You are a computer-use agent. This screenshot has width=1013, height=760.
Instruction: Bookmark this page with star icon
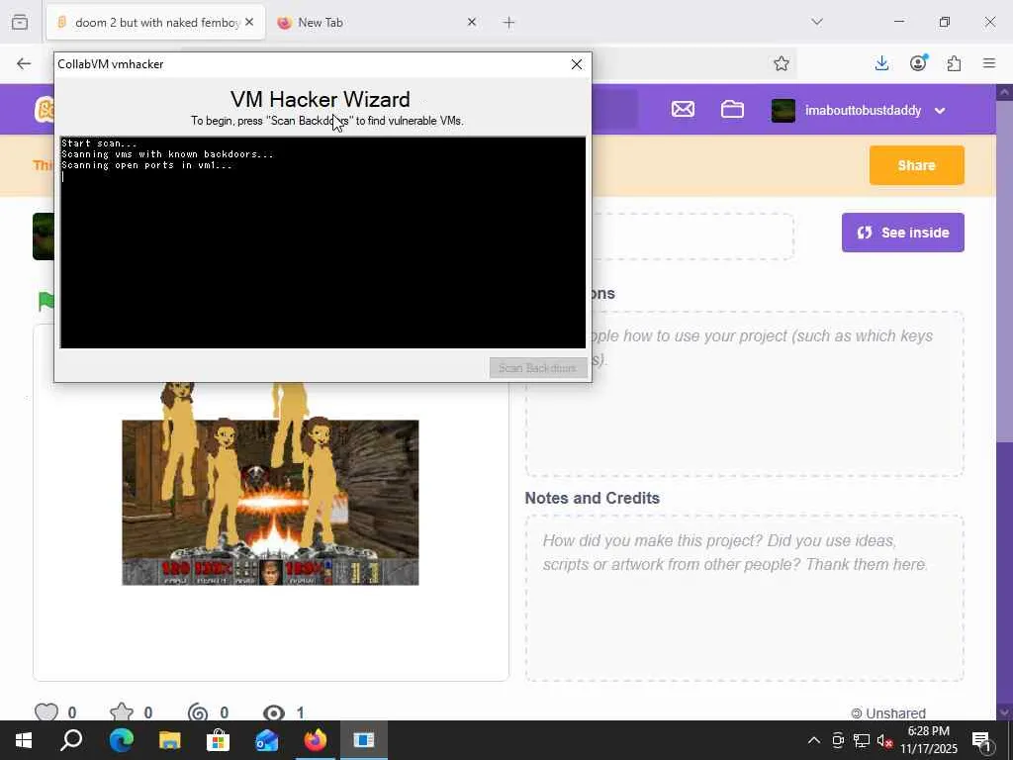(782, 63)
